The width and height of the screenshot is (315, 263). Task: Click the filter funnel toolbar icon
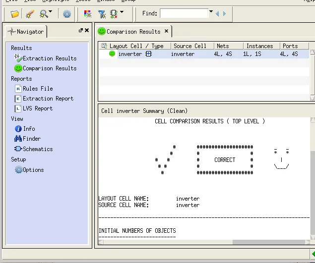click(x=102, y=14)
